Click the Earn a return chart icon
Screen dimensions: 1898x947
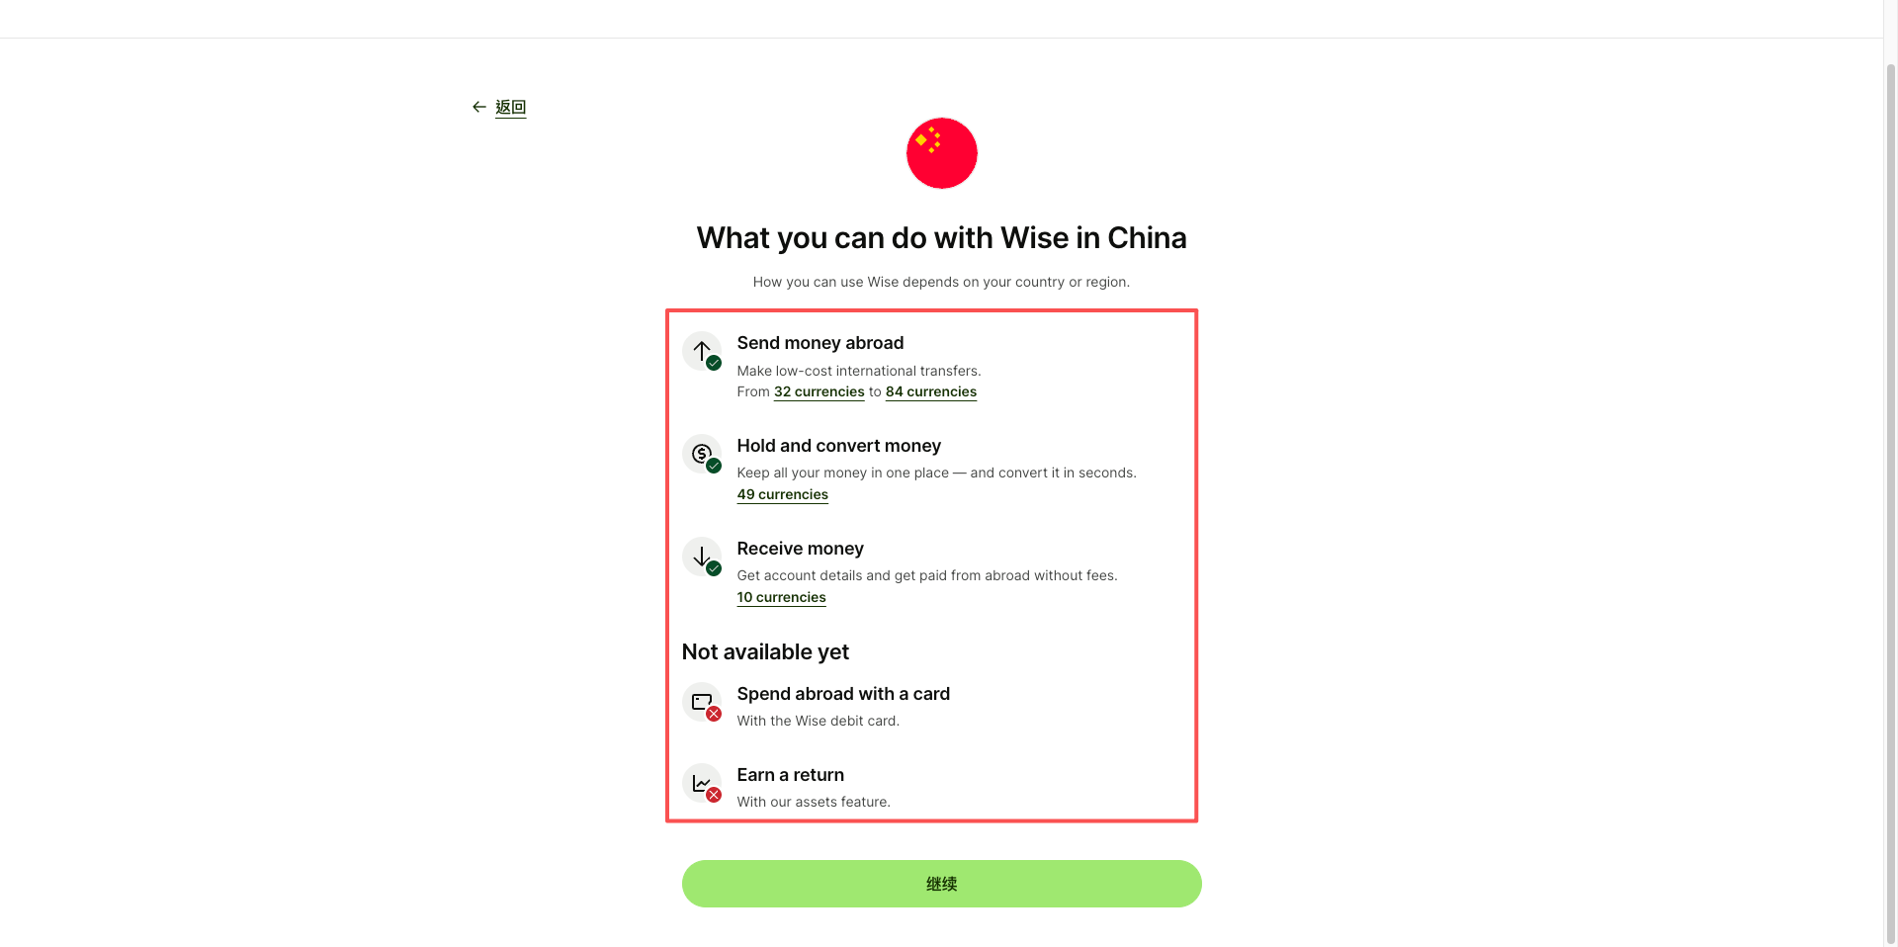pyautogui.click(x=702, y=783)
